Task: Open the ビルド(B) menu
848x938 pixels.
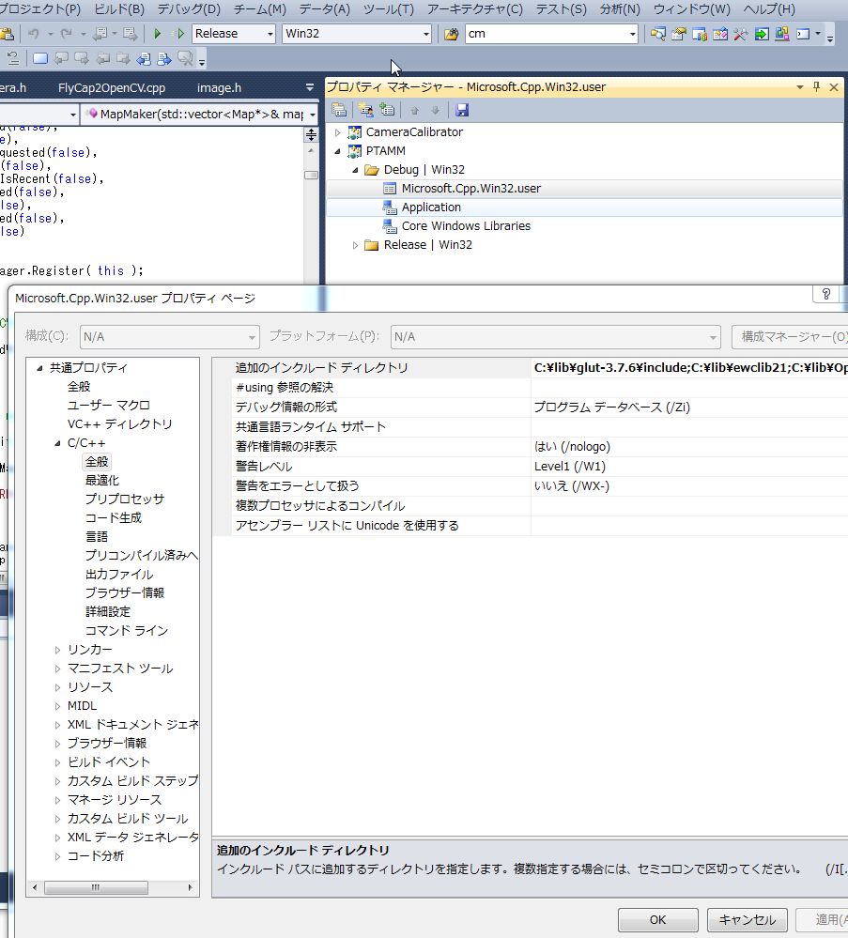Action: (119, 9)
